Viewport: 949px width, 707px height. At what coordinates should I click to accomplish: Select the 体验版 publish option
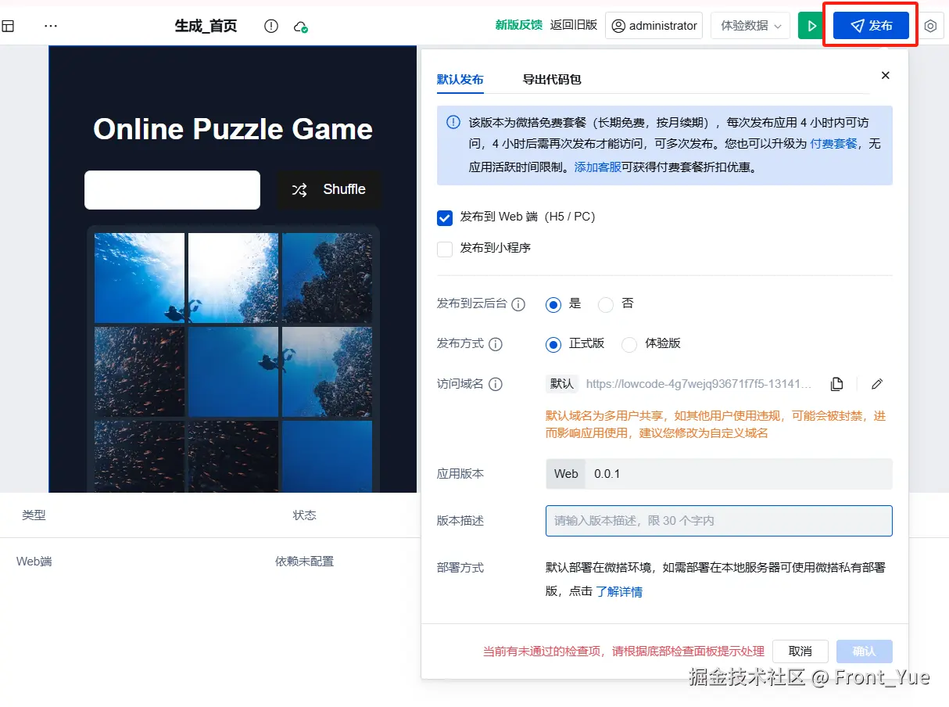pyautogui.click(x=629, y=344)
